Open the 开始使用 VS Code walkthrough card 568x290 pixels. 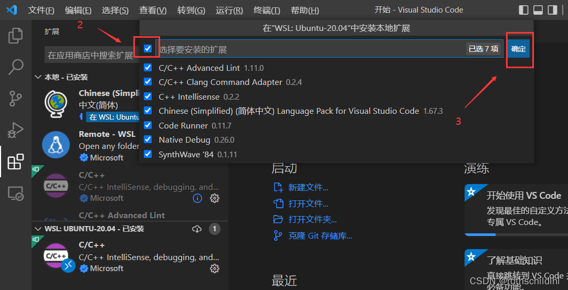[x=517, y=210]
